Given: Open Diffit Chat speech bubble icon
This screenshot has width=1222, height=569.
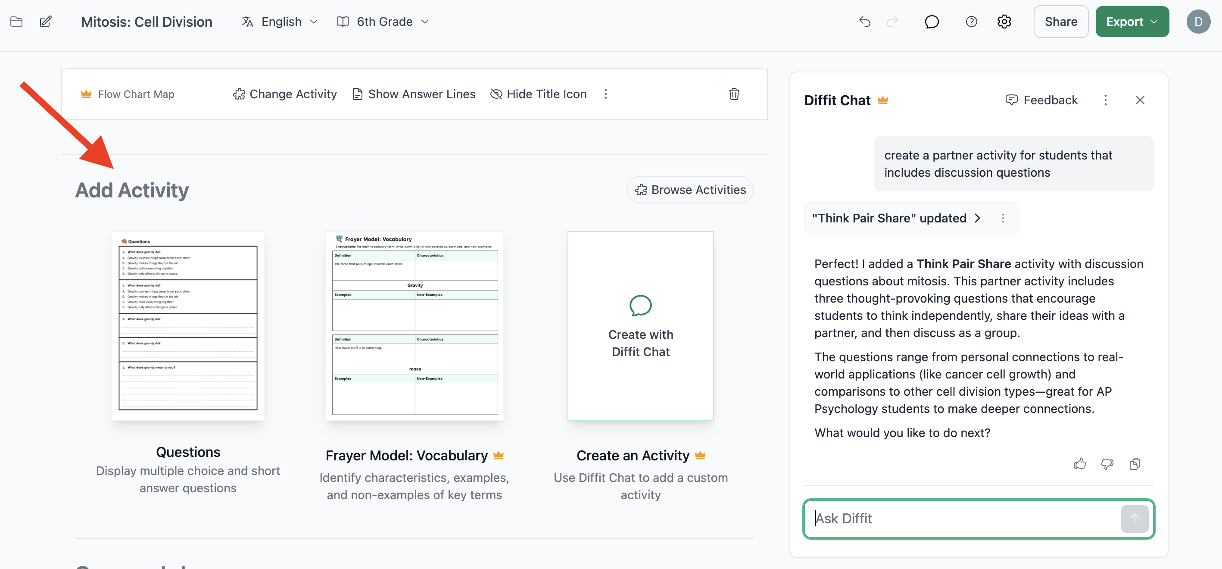Looking at the screenshot, I should [932, 22].
